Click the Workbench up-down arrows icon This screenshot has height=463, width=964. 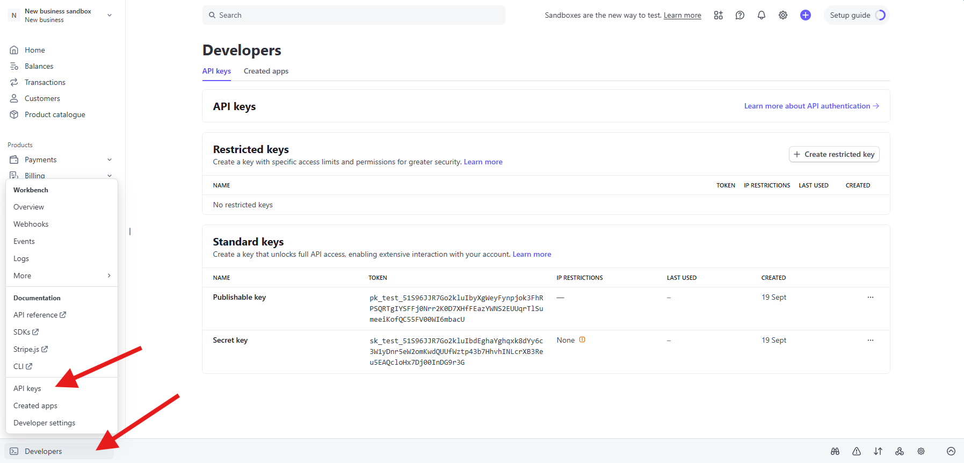coord(878,451)
